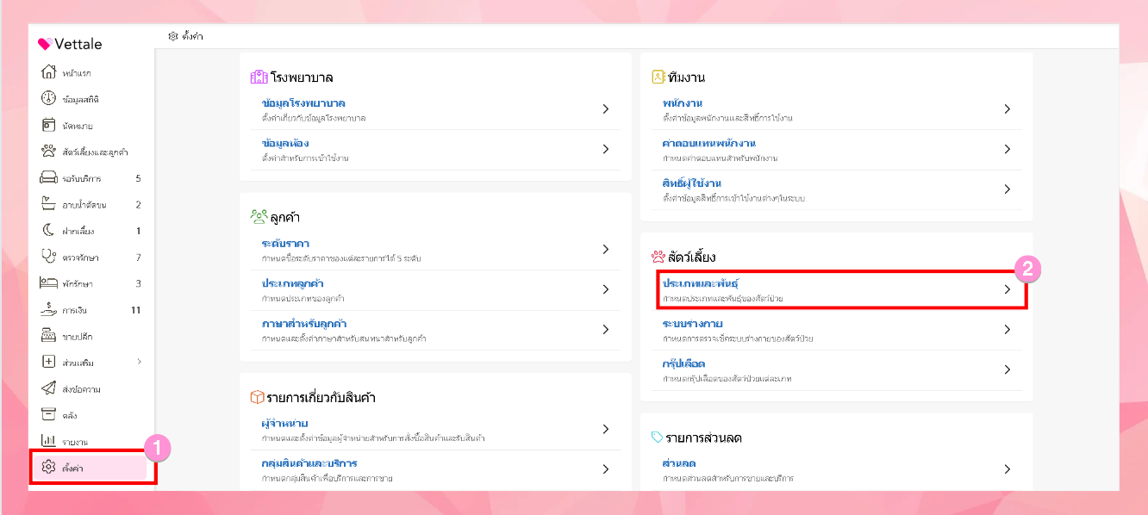Click the bathtub grooming icon (อาบน้ำตัดขน)
The image size is (1148, 515).
[x=49, y=205]
